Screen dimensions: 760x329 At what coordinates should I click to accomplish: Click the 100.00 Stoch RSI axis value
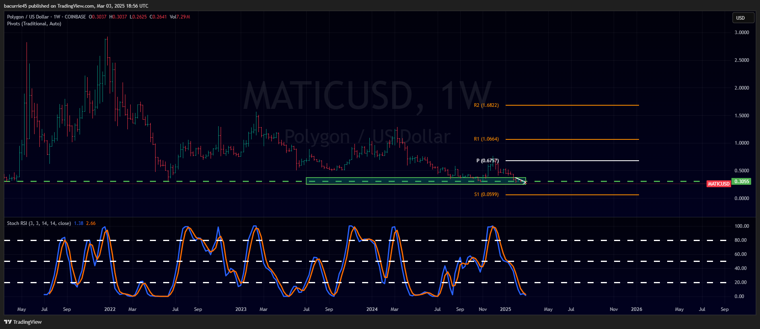(742, 226)
